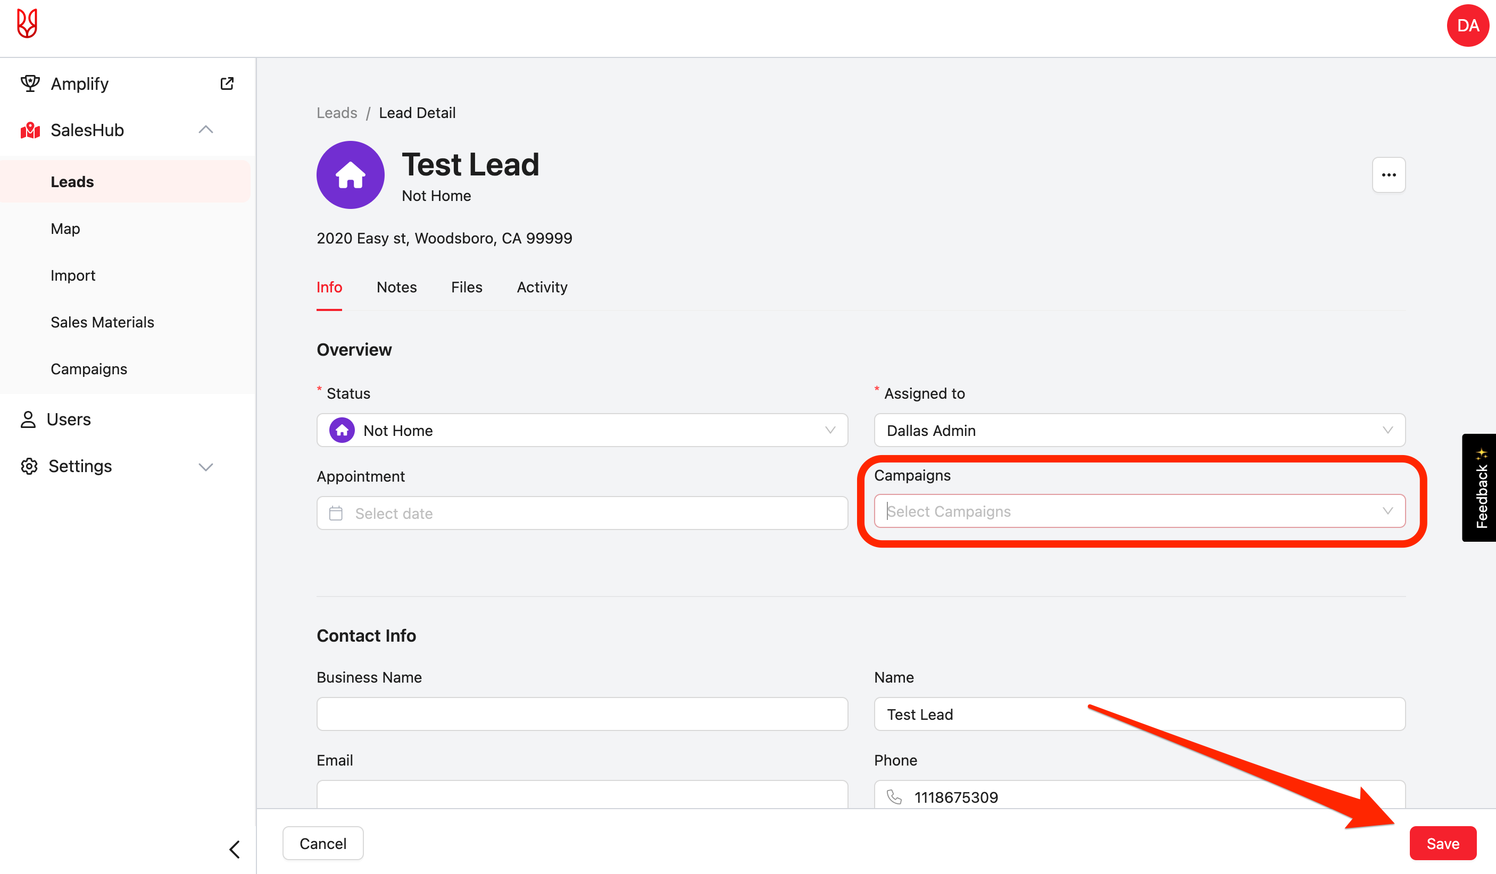Viewport: 1496px width, 874px height.
Task: Open the Files tab
Action: [467, 287]
